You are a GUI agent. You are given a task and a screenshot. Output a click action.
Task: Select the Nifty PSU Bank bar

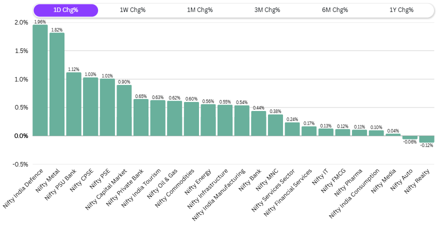73,104
